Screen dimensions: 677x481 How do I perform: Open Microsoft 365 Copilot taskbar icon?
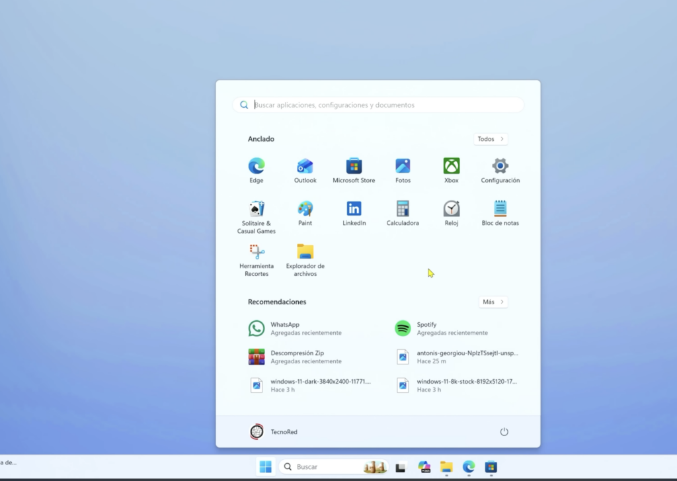[x=424, y=466]
